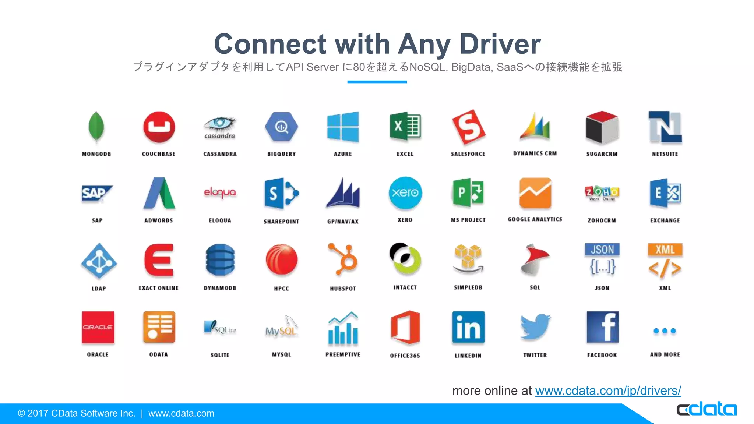Click the 'EXACT ONLINE' label text
754x424 pixels.
(159, 288)
